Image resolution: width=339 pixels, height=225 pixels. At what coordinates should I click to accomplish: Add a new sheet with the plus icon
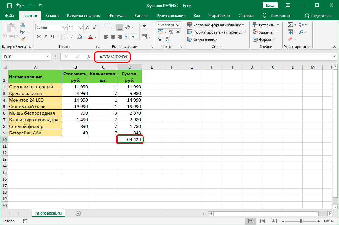click(x=78, y=213)
